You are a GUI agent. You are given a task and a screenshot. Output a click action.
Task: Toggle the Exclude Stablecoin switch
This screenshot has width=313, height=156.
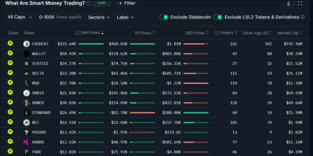click(x=164, y=17)
